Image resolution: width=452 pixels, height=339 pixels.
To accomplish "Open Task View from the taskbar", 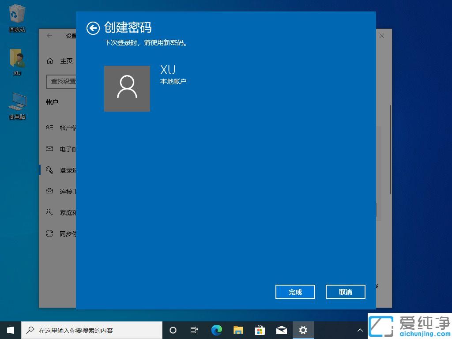I will (194, 330).
